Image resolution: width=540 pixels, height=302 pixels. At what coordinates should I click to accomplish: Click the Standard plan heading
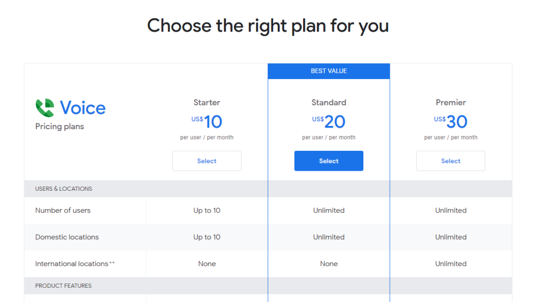click(329, 102)
